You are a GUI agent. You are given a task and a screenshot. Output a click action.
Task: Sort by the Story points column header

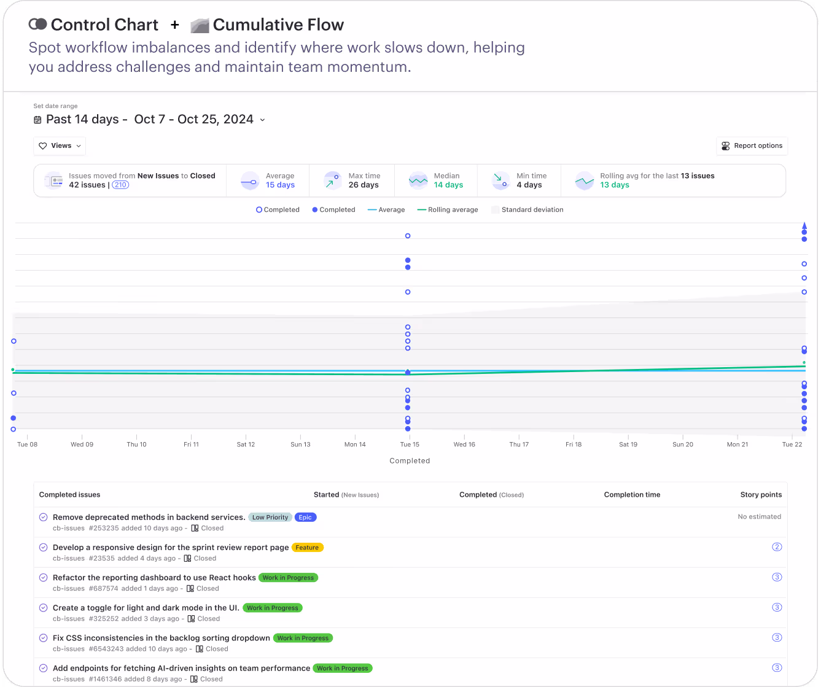click(x=761, y=495)
